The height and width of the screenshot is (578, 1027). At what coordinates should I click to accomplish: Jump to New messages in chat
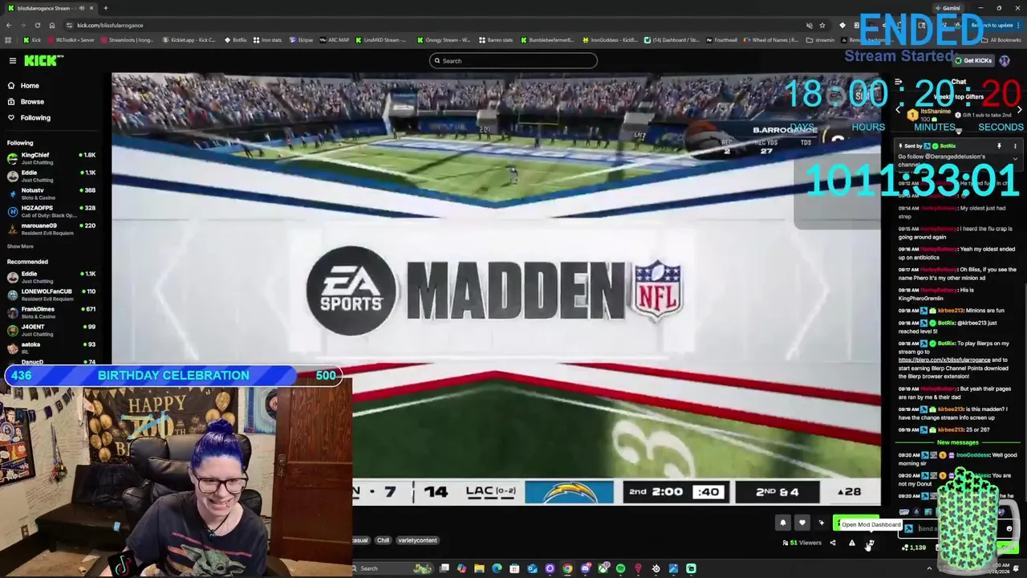click(958, 442)
